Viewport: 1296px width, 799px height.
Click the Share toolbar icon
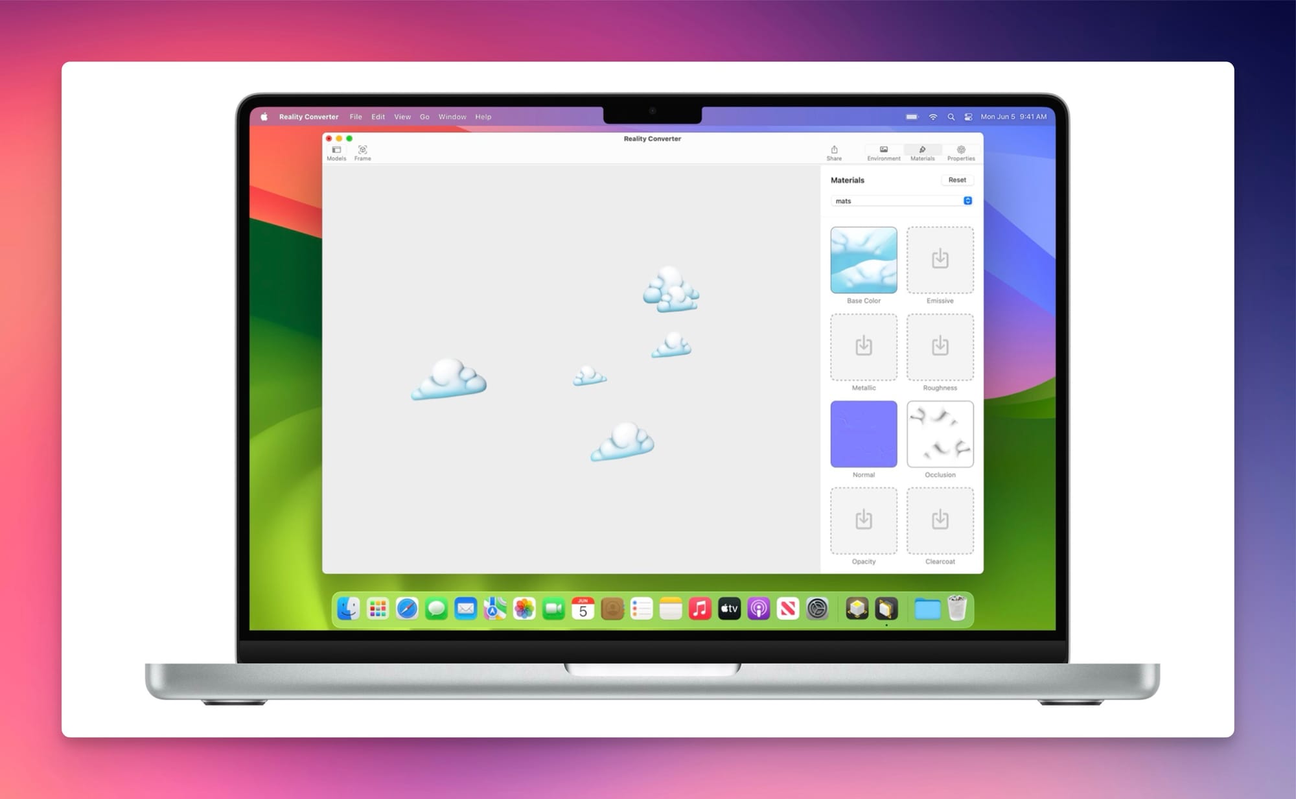click(834, 150)
